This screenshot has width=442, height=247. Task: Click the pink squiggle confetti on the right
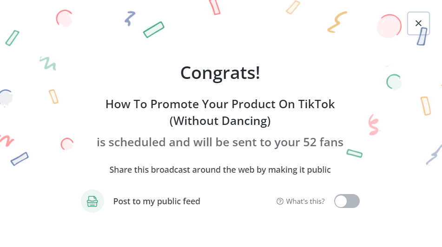click(x=373, y=123)
